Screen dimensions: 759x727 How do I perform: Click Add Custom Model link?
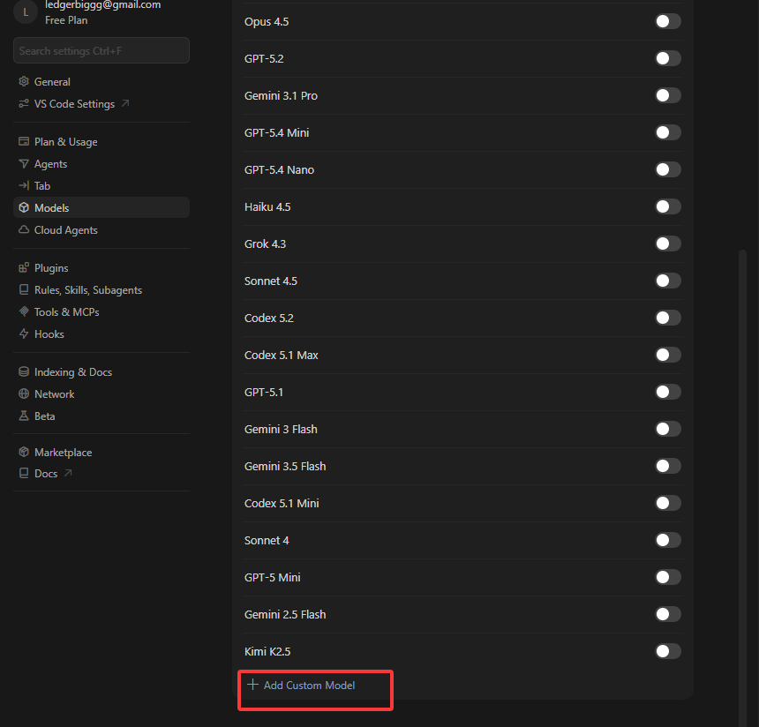click(301, 685)
